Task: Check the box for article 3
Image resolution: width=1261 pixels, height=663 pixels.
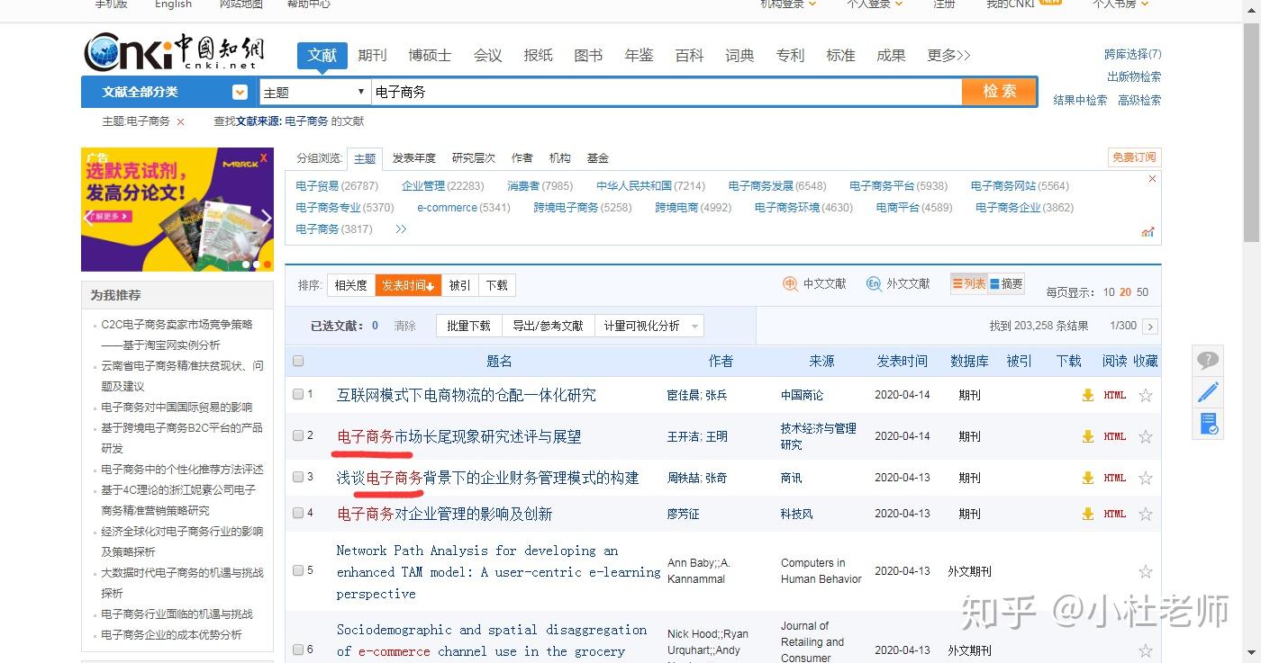Action: [298, 477]
